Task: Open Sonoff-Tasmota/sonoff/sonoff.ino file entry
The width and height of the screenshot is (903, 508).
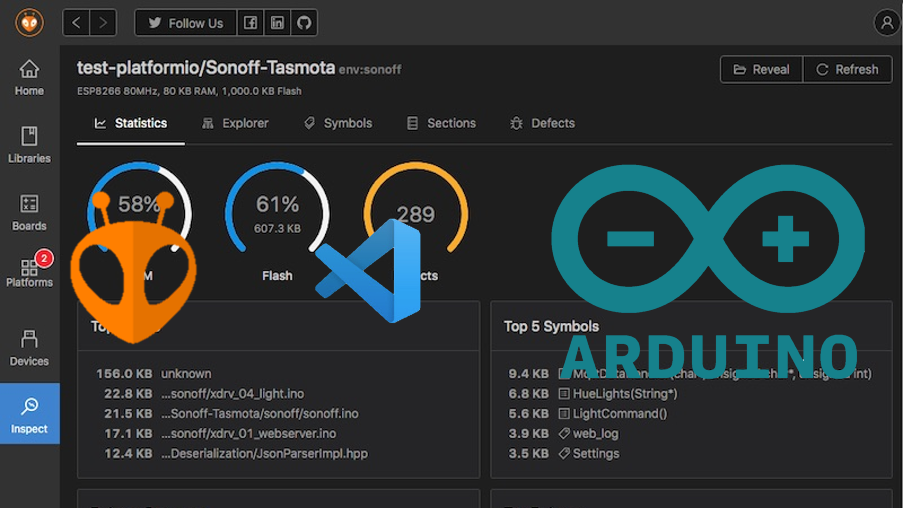Action: [260, 414]
